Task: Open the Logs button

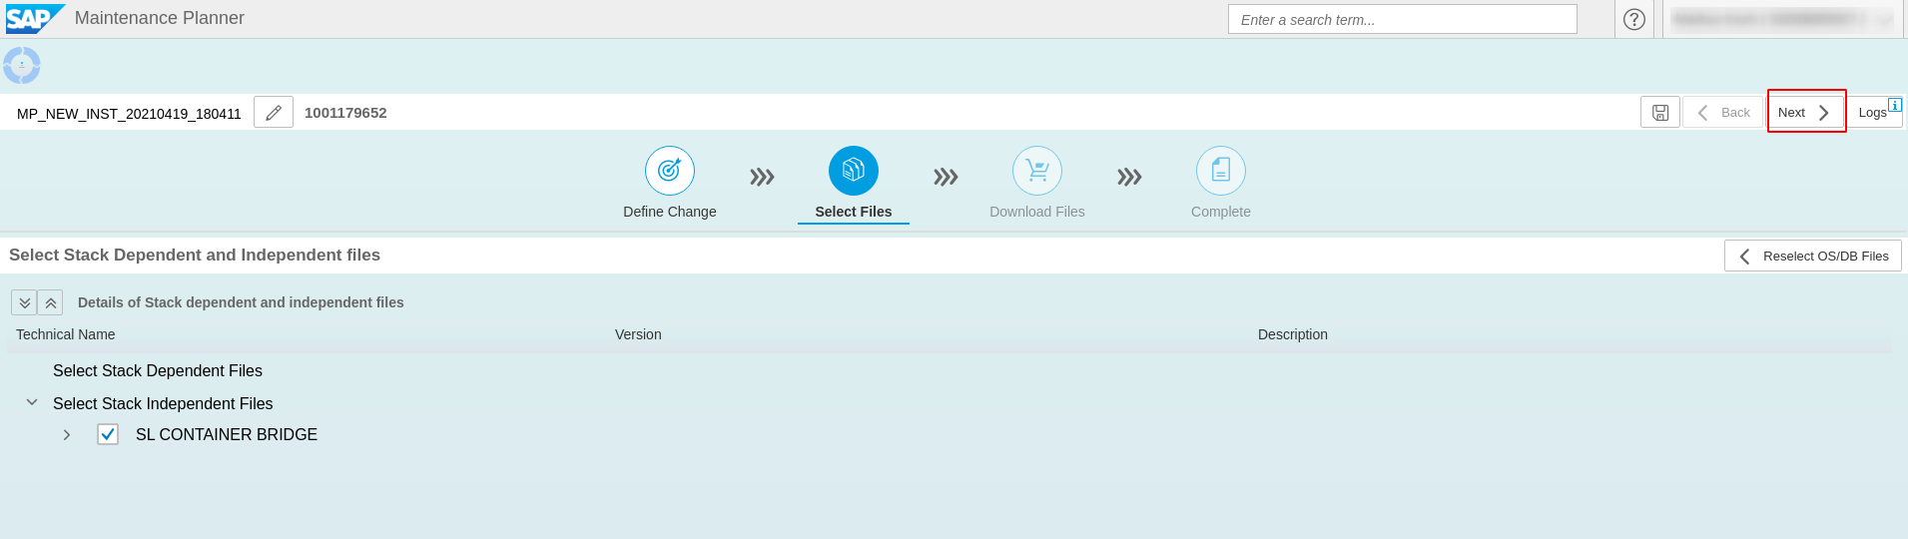Action: 1874,113
